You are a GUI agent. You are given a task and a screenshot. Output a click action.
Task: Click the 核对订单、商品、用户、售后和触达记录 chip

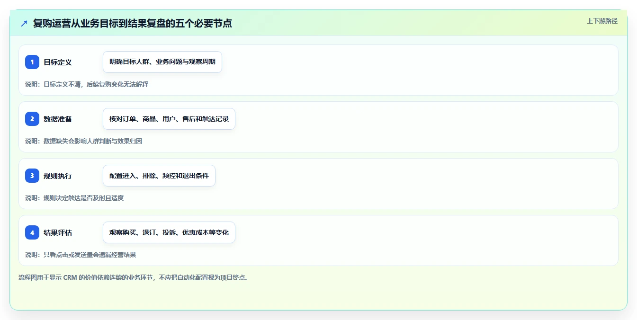tap(169, 119)
